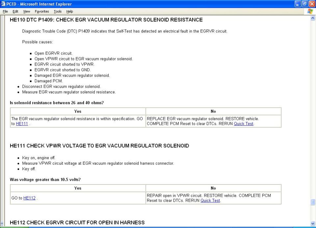This screenshot has height=228, width=316.
Task: Click 'Key on, engine off.' bullet
Action: tap(39, 158)
